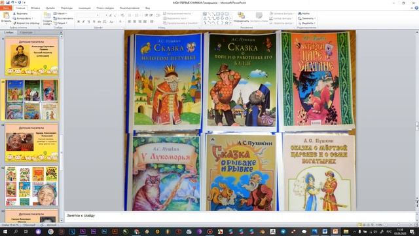Open the font color dropdown
Screen dimensions: 419x236
click(120, 22)
